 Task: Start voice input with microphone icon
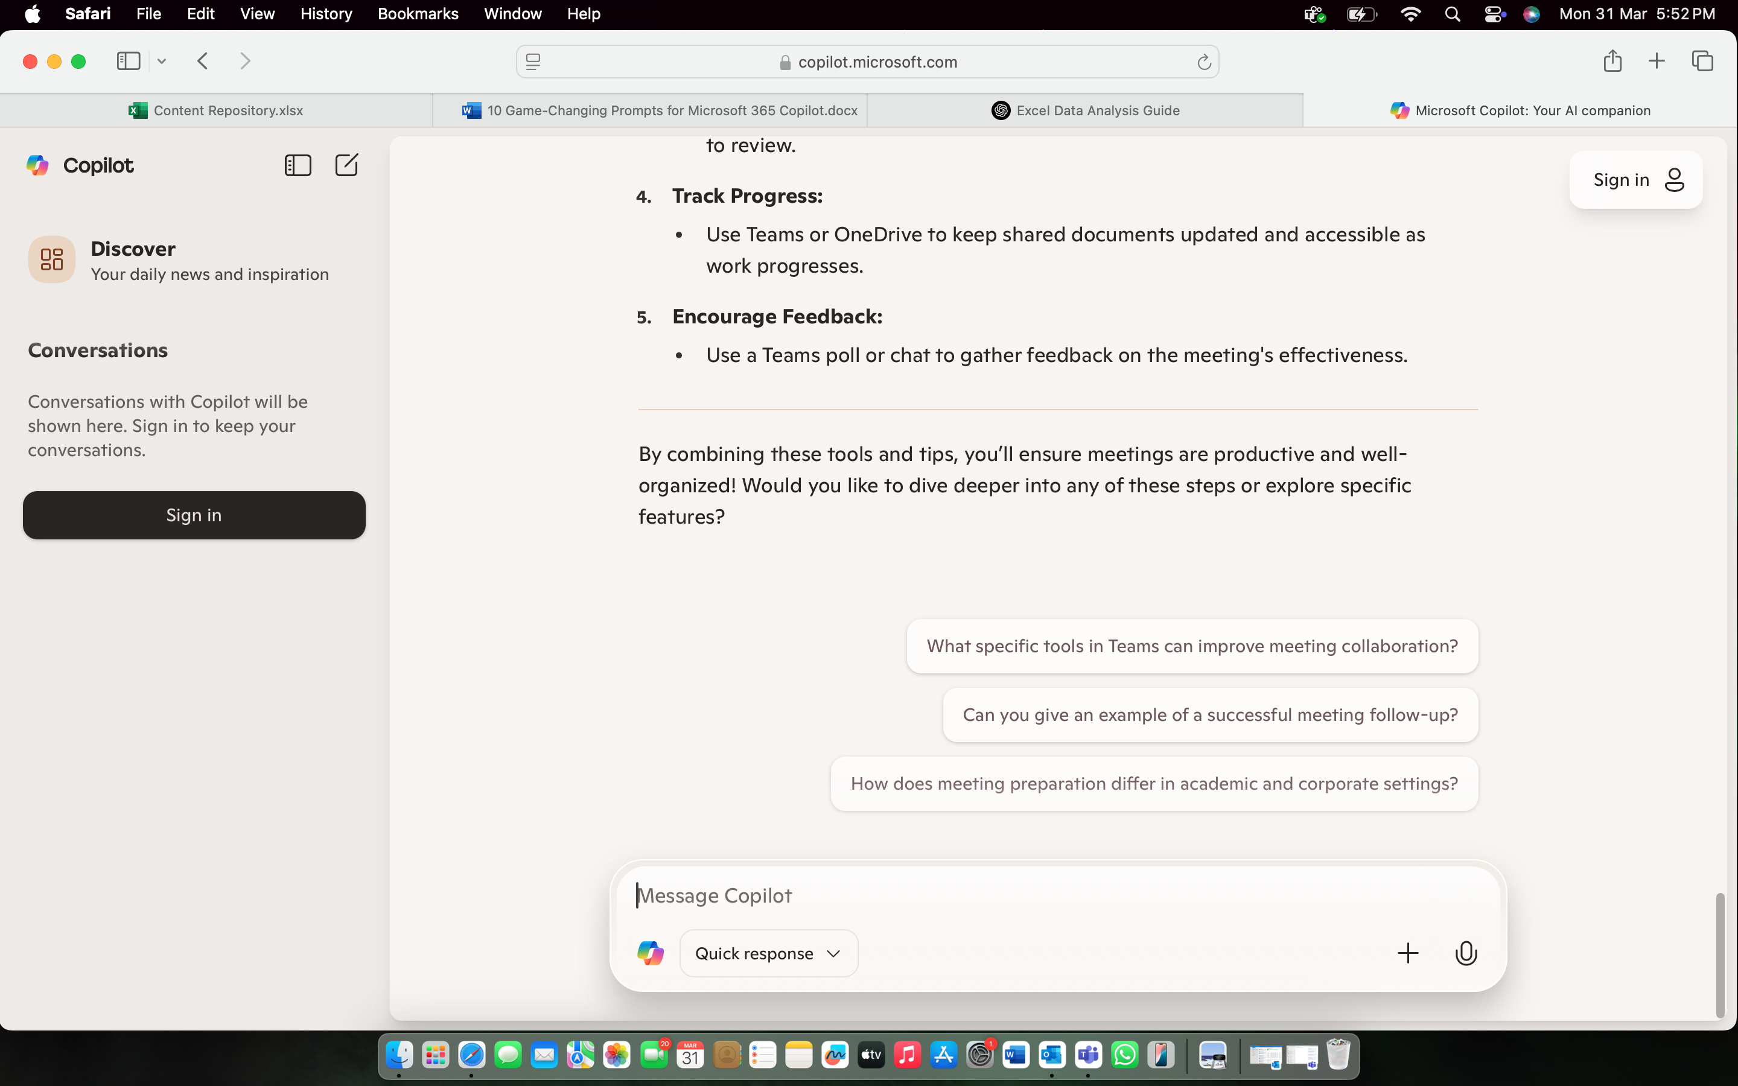[1466, 953]
